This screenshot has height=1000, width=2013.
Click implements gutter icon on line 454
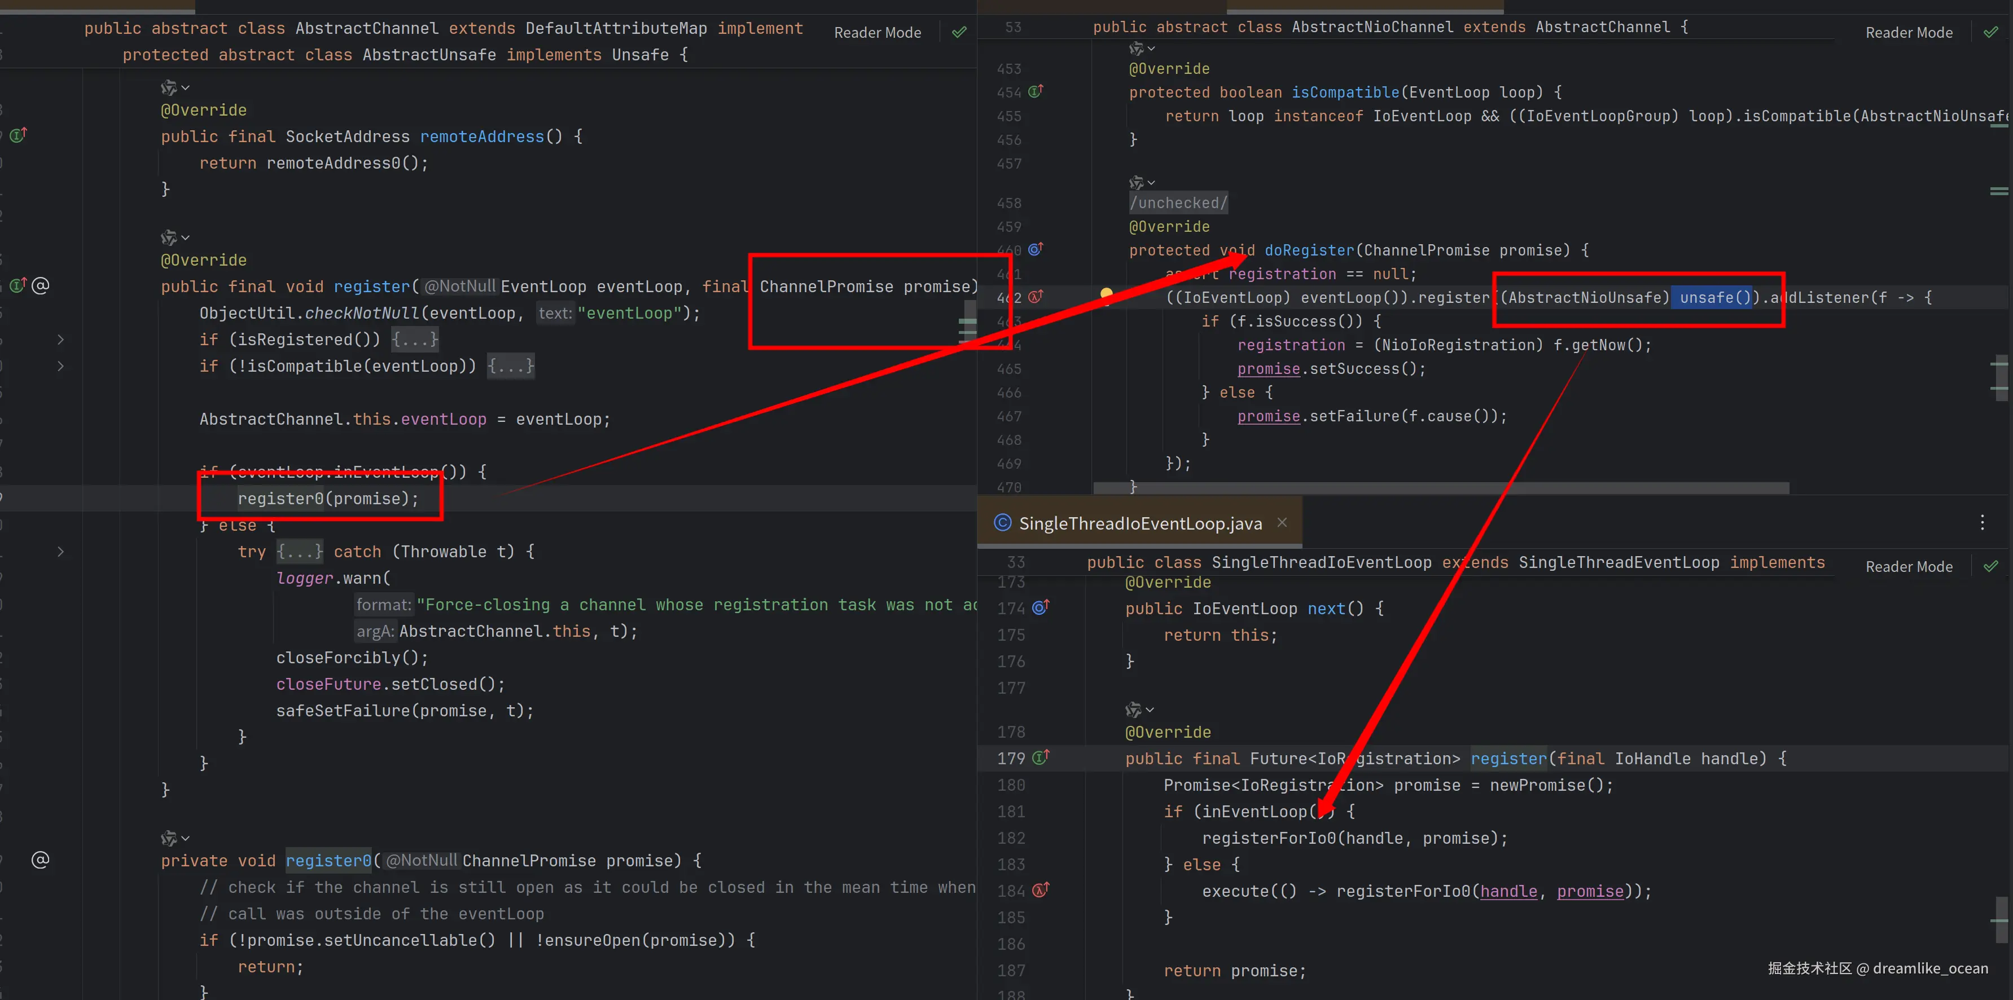coord(1036,91)
